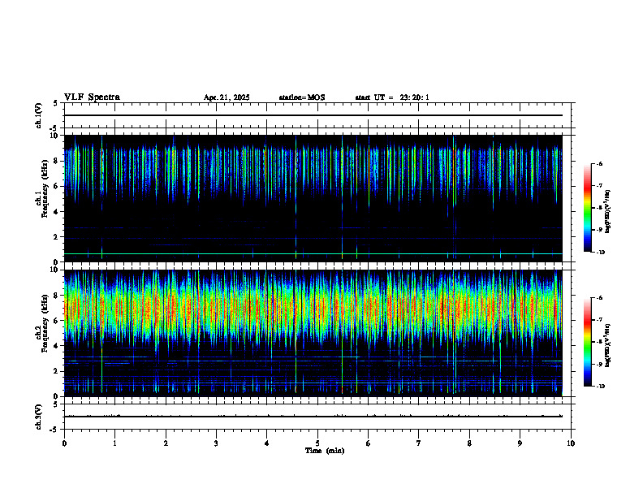This screenshot has width=643, height=497.
Task: Click the time axis tick label "10"
Action: (571, 443)
